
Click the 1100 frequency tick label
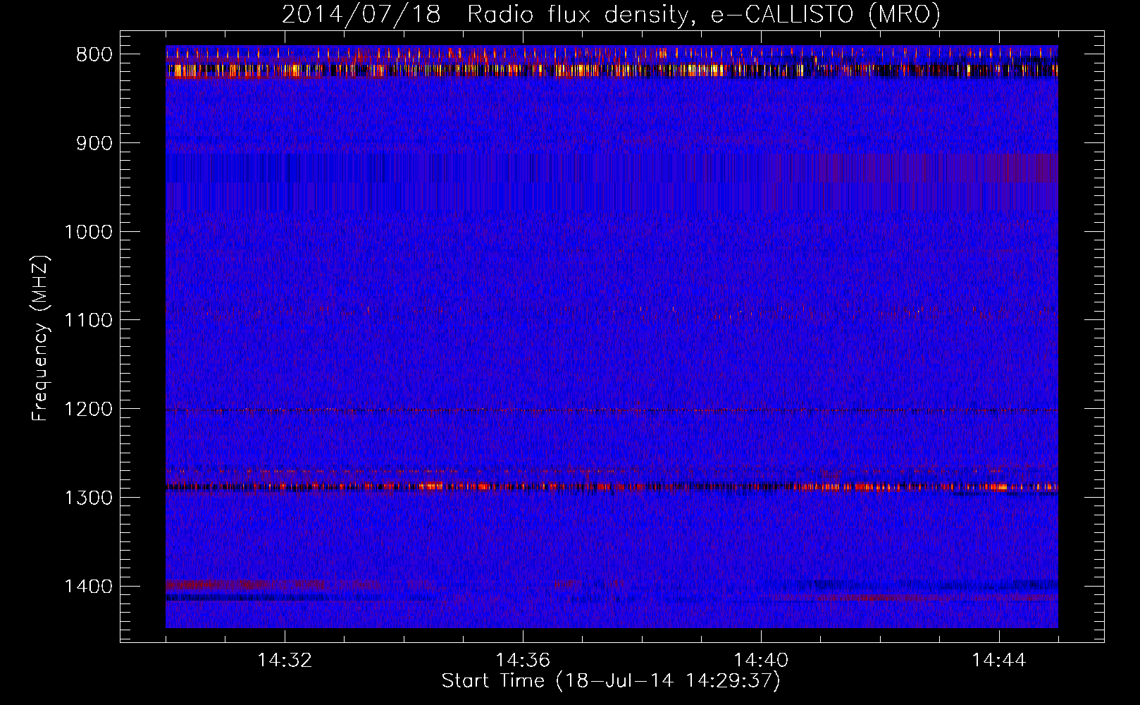(89, 321)
